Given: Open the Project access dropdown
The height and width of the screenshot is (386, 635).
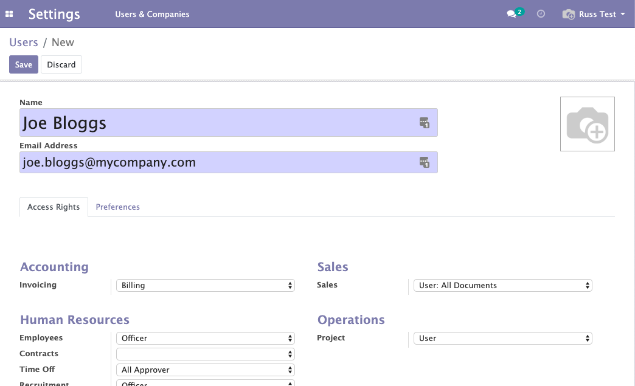Looking at the screenshot, I should pyautogui.click(x=502, y=338).
